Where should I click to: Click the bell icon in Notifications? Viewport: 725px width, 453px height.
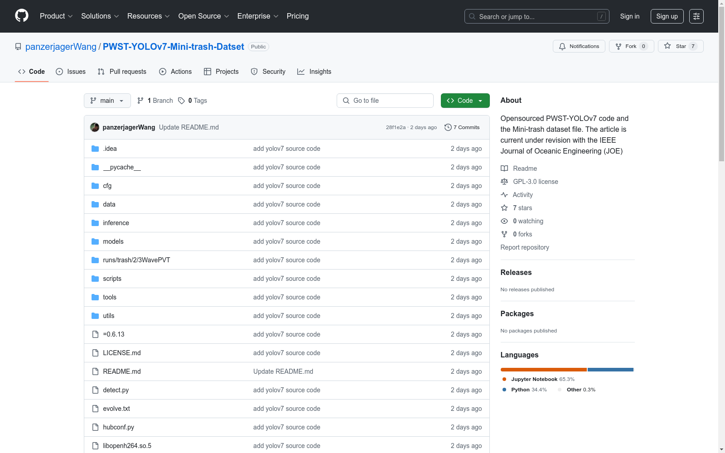click(x=562, y=46)
